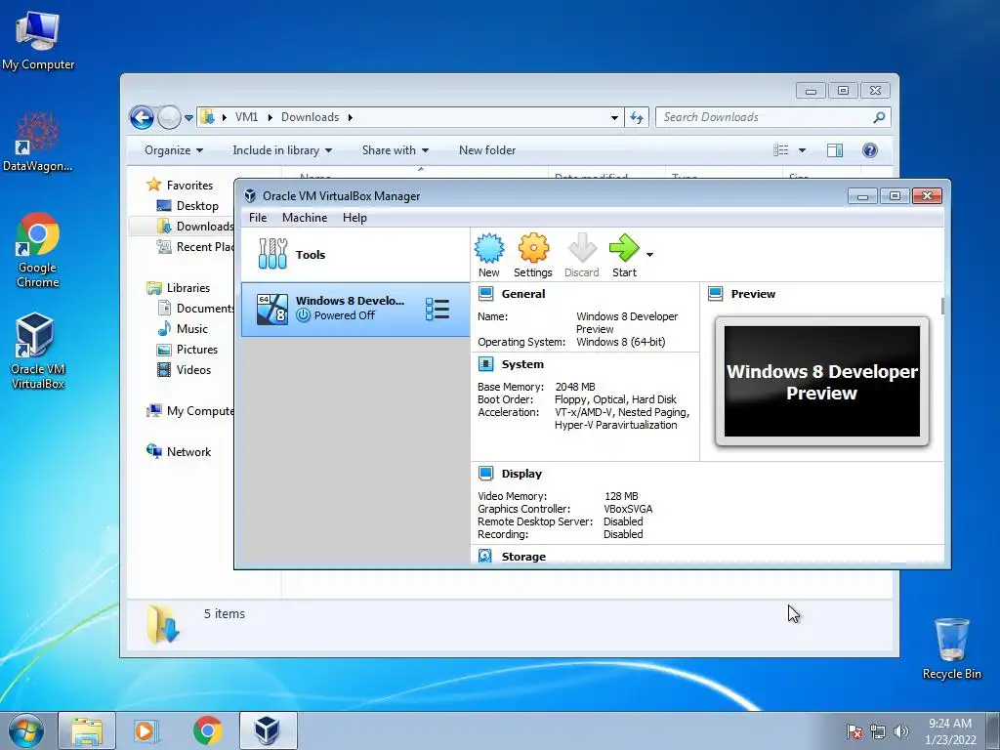Image resolution: width=1000 pixels, height=750 pixels.
Task: Click the Storage section disk icon
Action: pos(485,556)
